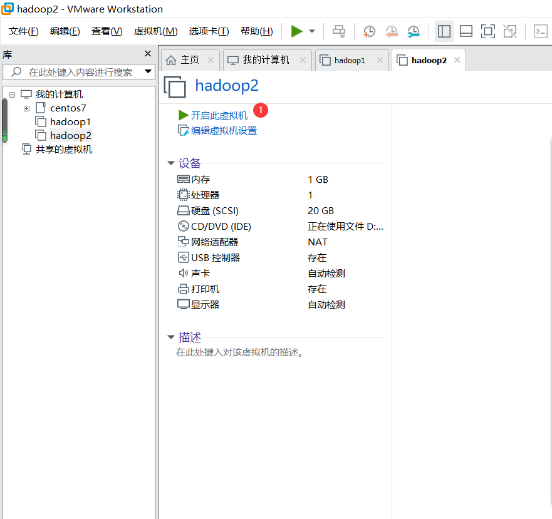Click the CD/DVD (IDE) device row
Screen dimensions: 552x519
coord(280,226)
